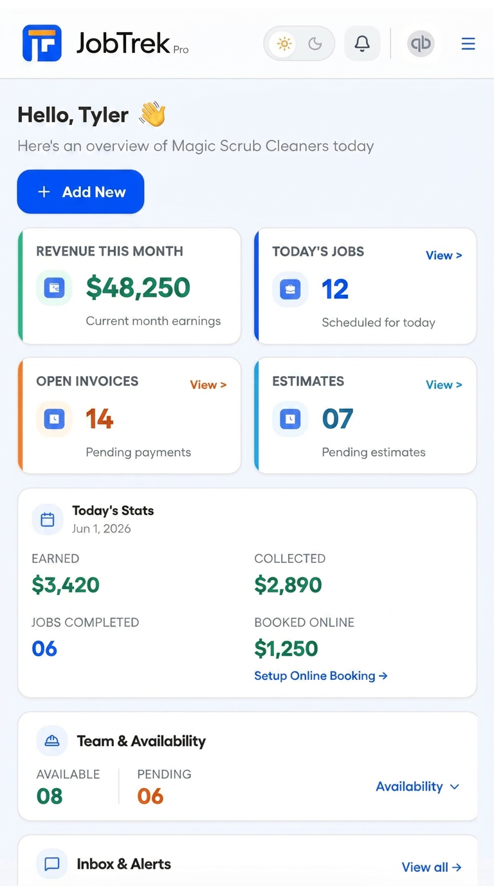The image size is (494, 886).
Task: Click the Jun 1, 2026 date
Action: tap(102, 529)
